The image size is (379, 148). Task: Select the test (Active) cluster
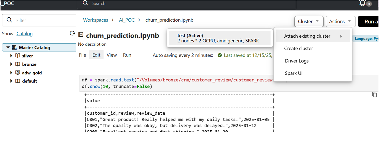pyautogui.click(x=219, y=38)
